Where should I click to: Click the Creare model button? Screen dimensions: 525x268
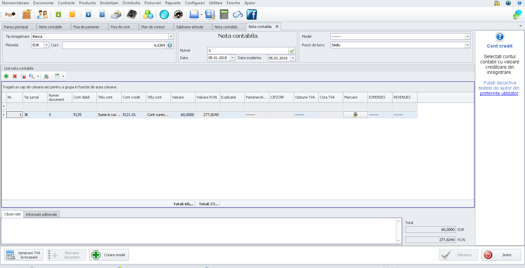pos(109,255)
